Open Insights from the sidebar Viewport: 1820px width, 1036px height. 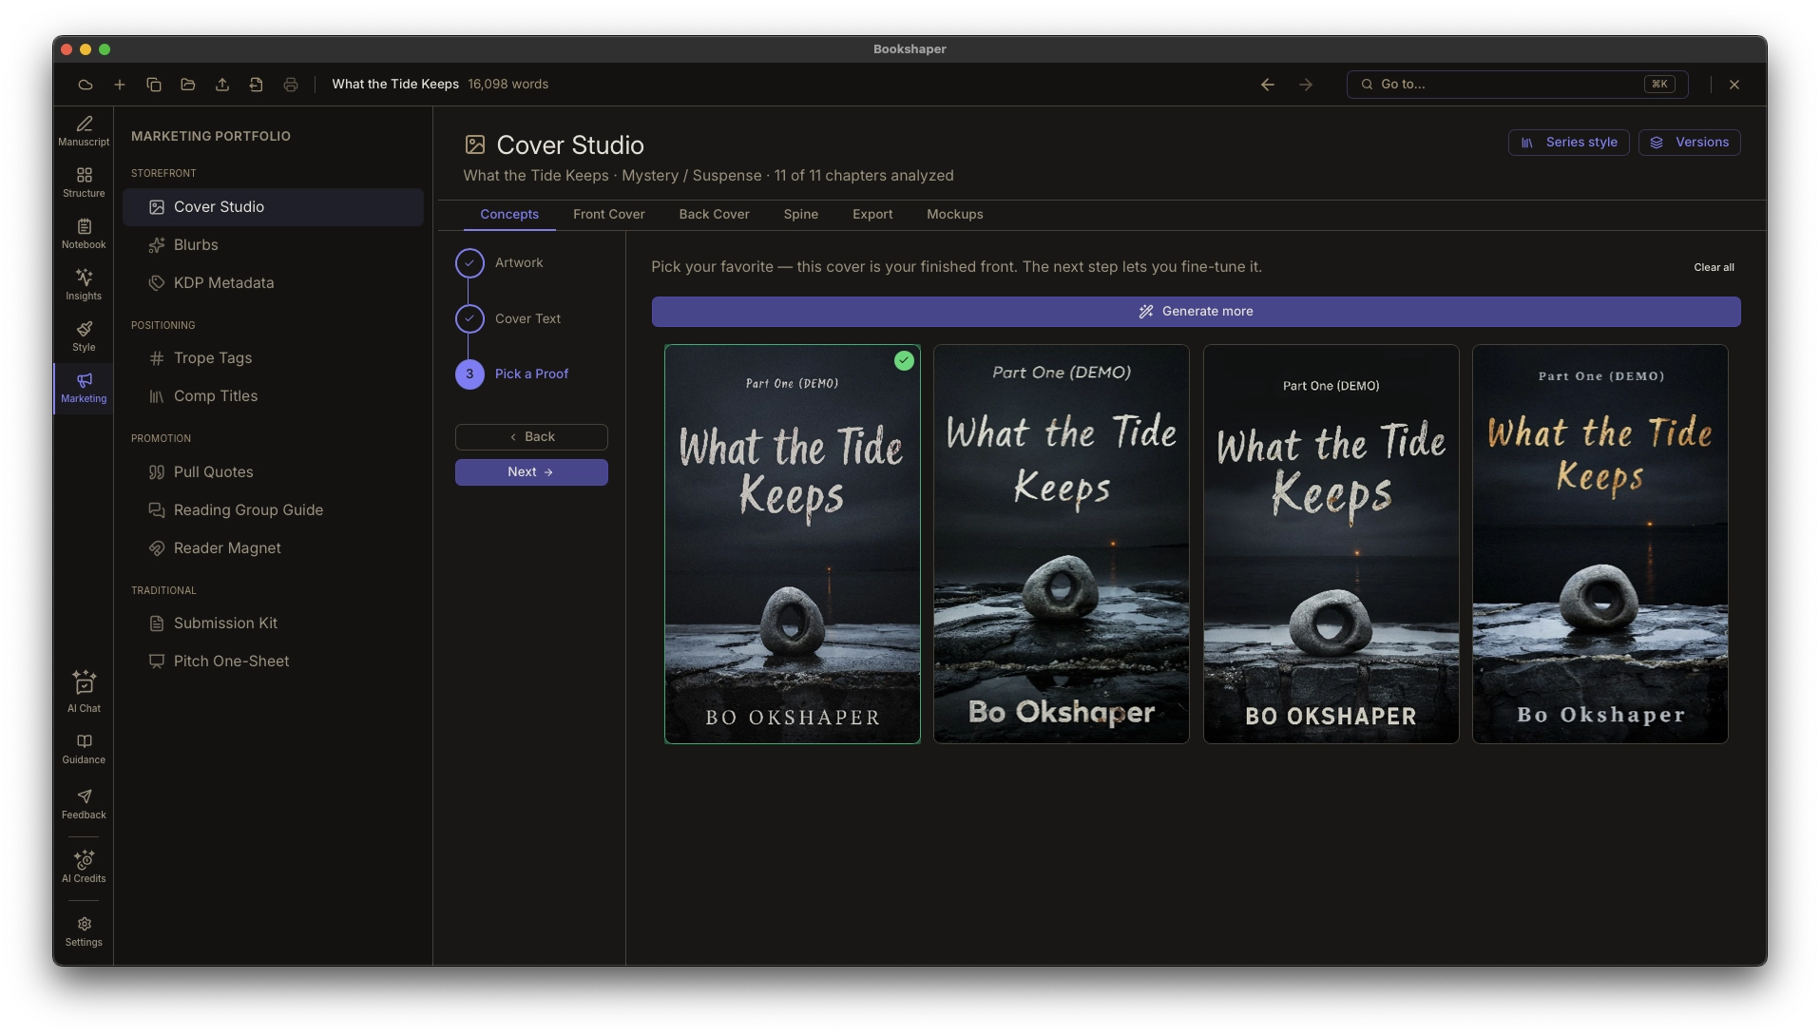coord(84,285)
